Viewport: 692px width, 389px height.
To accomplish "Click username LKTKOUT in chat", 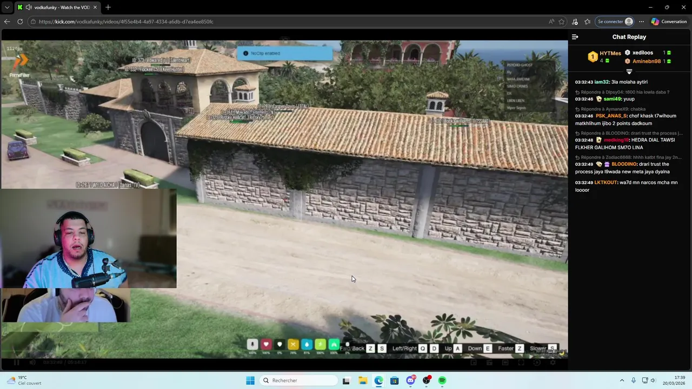I will click(x=605, y=183).
